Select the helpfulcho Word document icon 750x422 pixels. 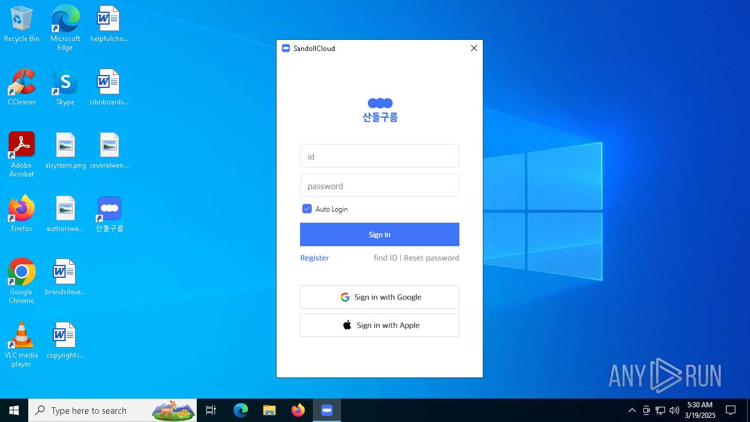click(109, 24)
